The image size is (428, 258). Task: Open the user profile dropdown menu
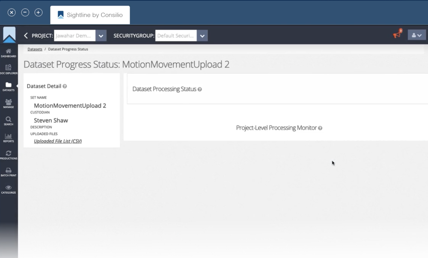pyautogui.click(x=416, y=35)
